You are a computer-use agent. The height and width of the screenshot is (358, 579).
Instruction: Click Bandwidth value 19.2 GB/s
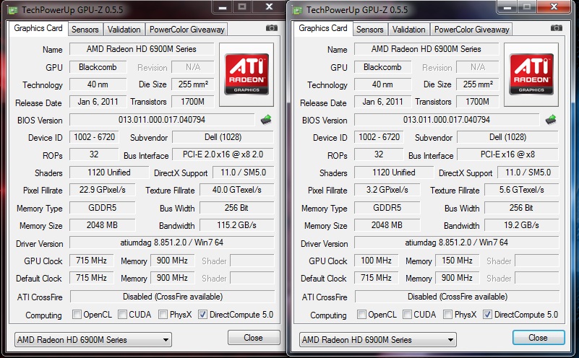521,225
